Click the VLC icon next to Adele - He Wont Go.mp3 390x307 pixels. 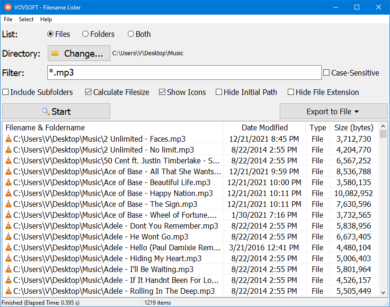click(x=8, y=237)
